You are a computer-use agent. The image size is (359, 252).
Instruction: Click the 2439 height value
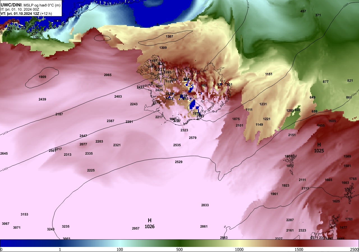click(x=42, y=99)
